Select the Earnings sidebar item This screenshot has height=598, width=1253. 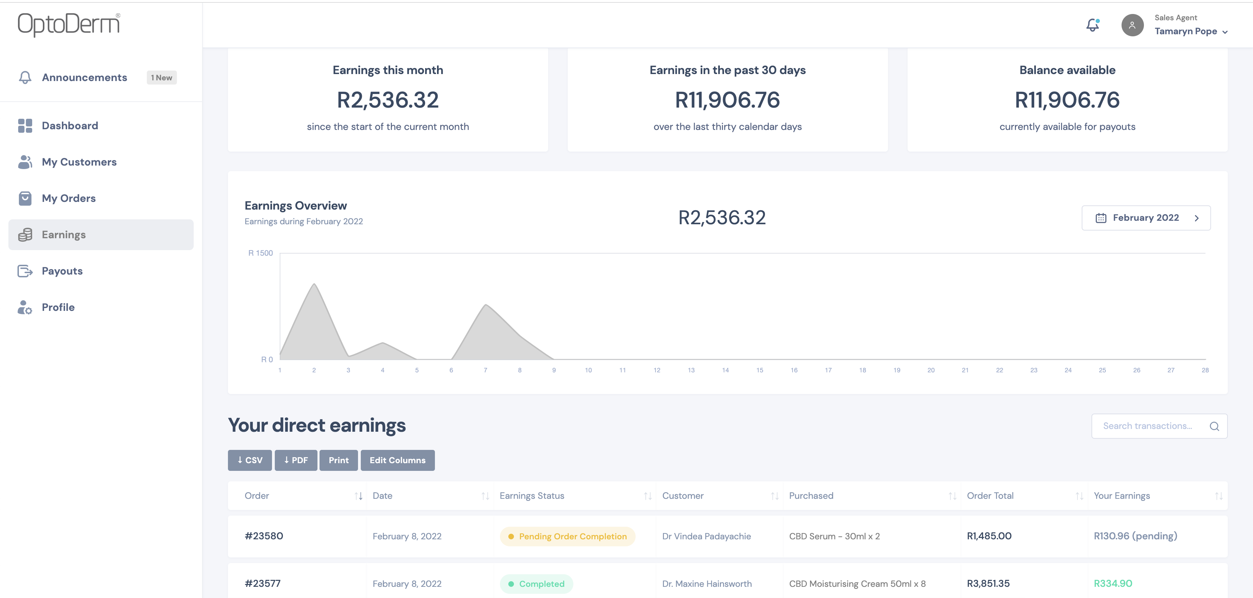click(101, 235)
